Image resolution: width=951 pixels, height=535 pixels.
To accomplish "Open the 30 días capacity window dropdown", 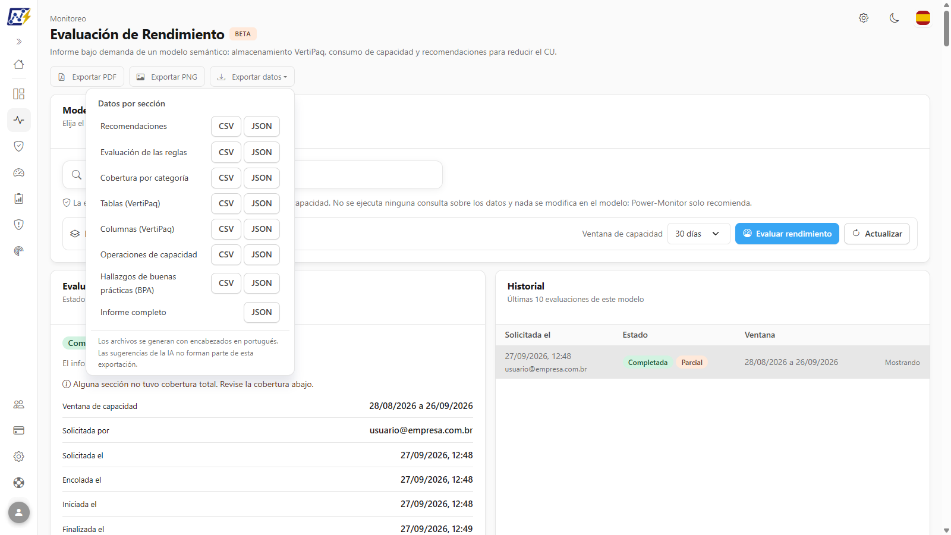I will (x=698, y=234).
